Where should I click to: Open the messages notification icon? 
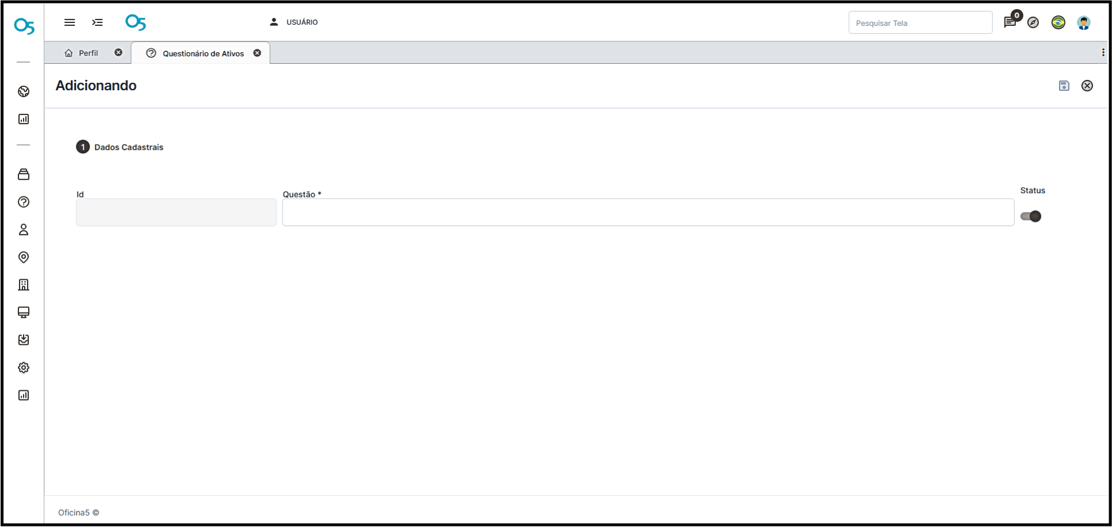[1010, 22]
